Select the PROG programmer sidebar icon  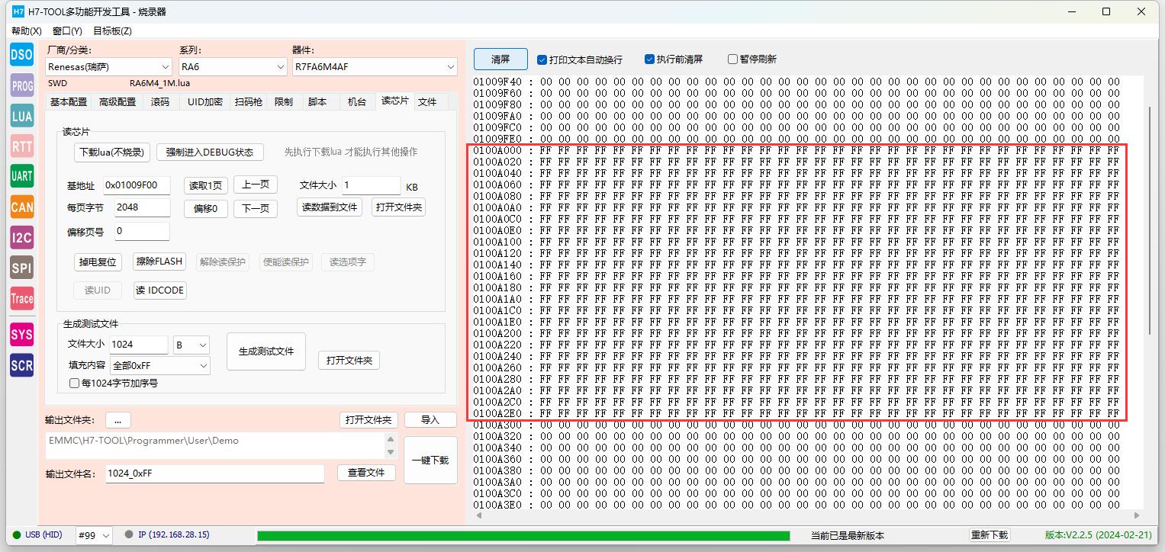21,85
